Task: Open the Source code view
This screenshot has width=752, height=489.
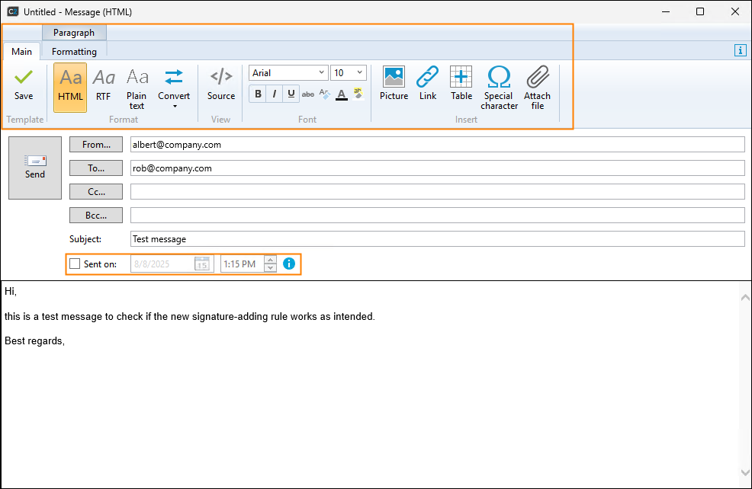Action: click(220, 84)
